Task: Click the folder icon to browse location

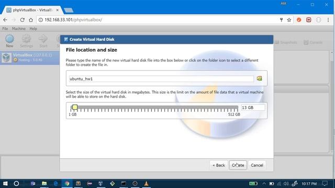Action: click(260, 78)
